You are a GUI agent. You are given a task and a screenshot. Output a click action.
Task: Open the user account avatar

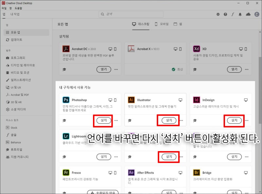(x=257, y=14)
